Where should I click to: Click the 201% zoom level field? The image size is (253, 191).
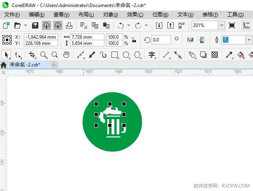(x=205, y=25)
